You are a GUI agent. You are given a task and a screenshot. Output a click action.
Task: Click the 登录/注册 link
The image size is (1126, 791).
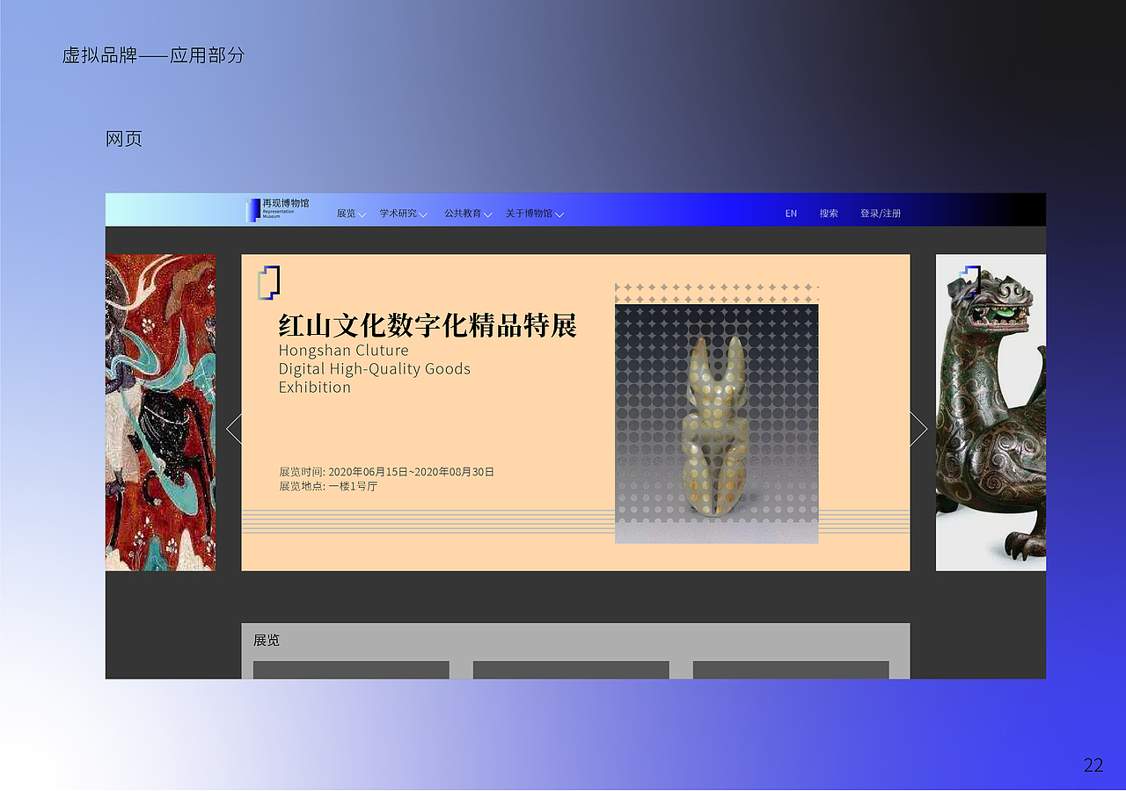pyautogui.click(x=881, y=213)
